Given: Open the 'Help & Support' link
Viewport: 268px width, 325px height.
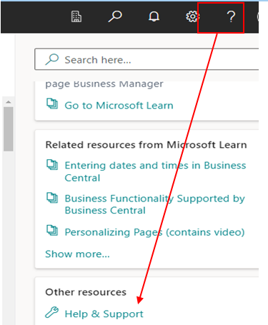Looking at the screenshot, I should (x=104, y=314).
